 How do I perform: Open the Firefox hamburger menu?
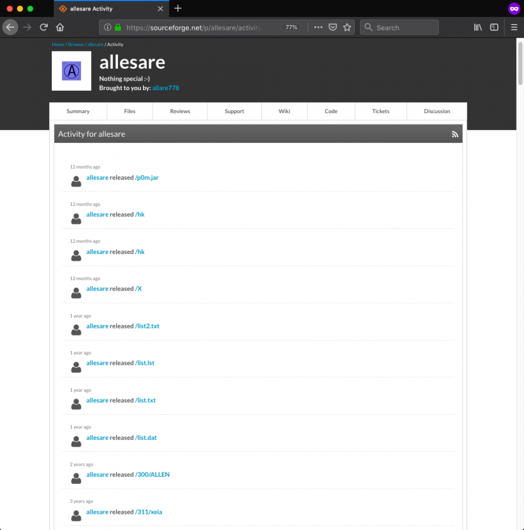pyautogui.click(x=514, y=27)
